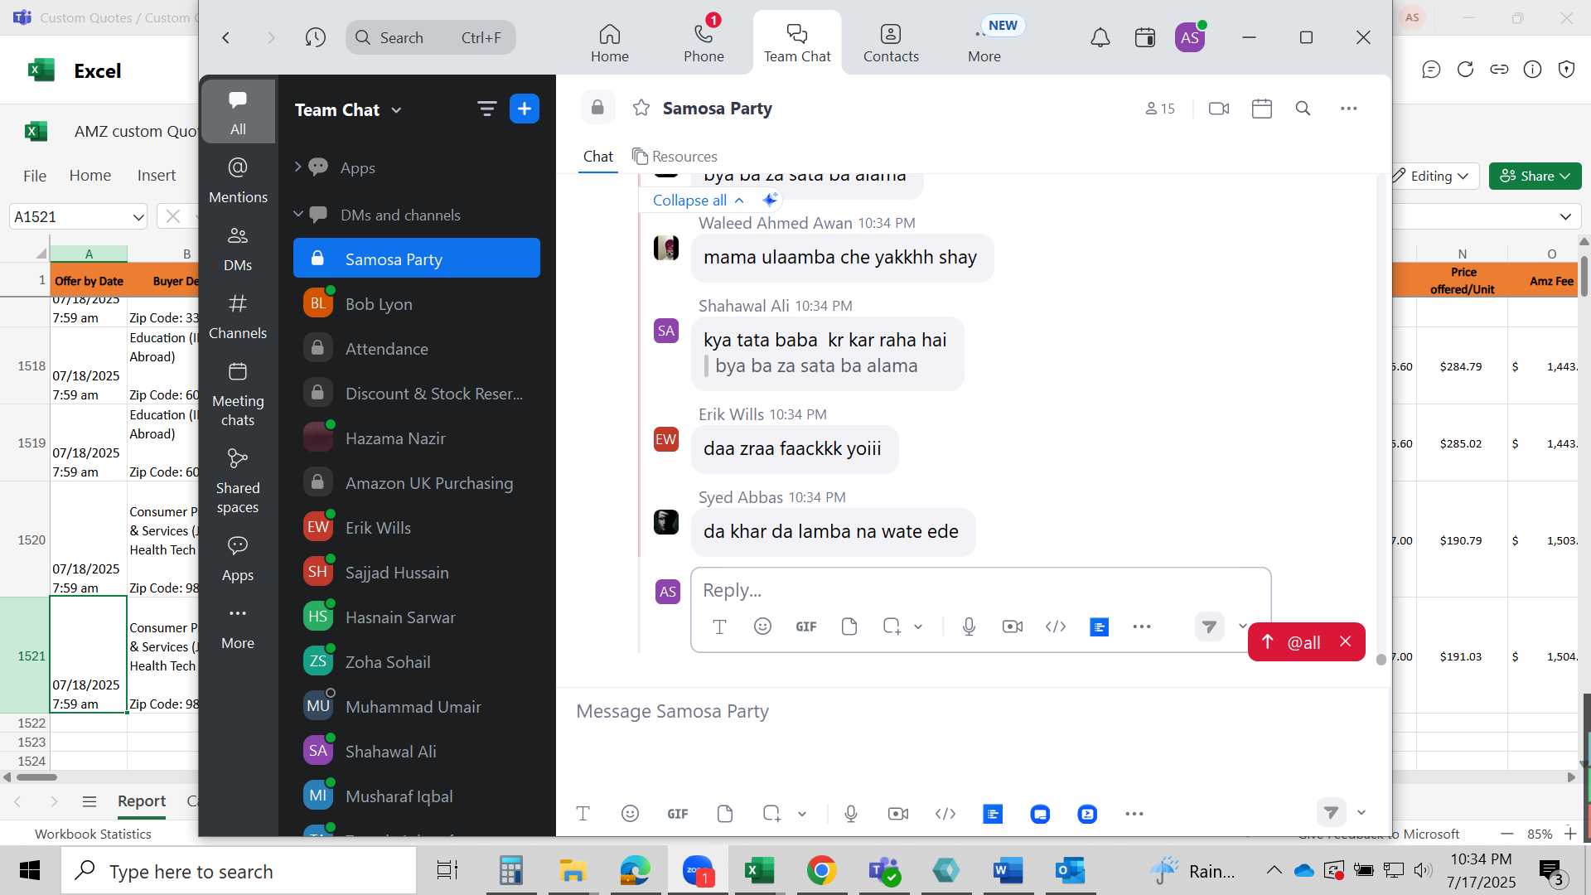
Task: Expand the Apps section in chat list
Action: coord(298,167)
